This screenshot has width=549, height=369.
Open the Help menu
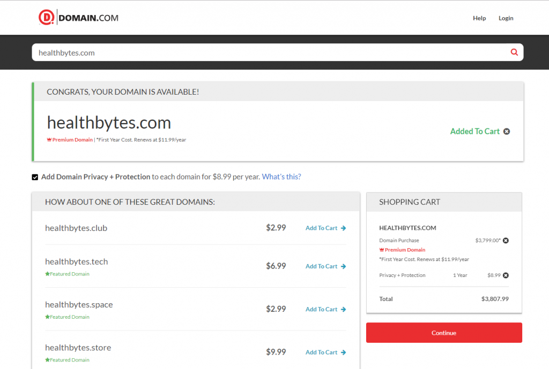pyautogui.click(x=479, y=18)
